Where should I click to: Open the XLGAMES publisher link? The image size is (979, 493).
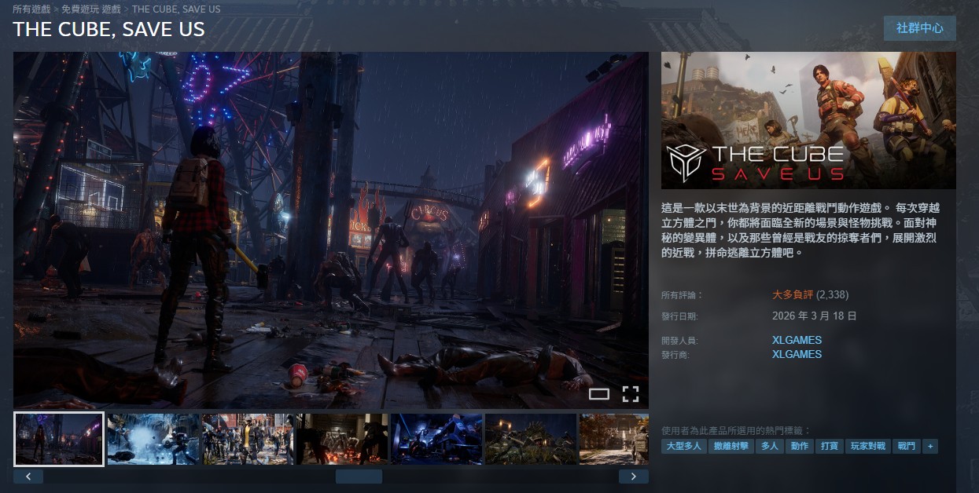797,354
